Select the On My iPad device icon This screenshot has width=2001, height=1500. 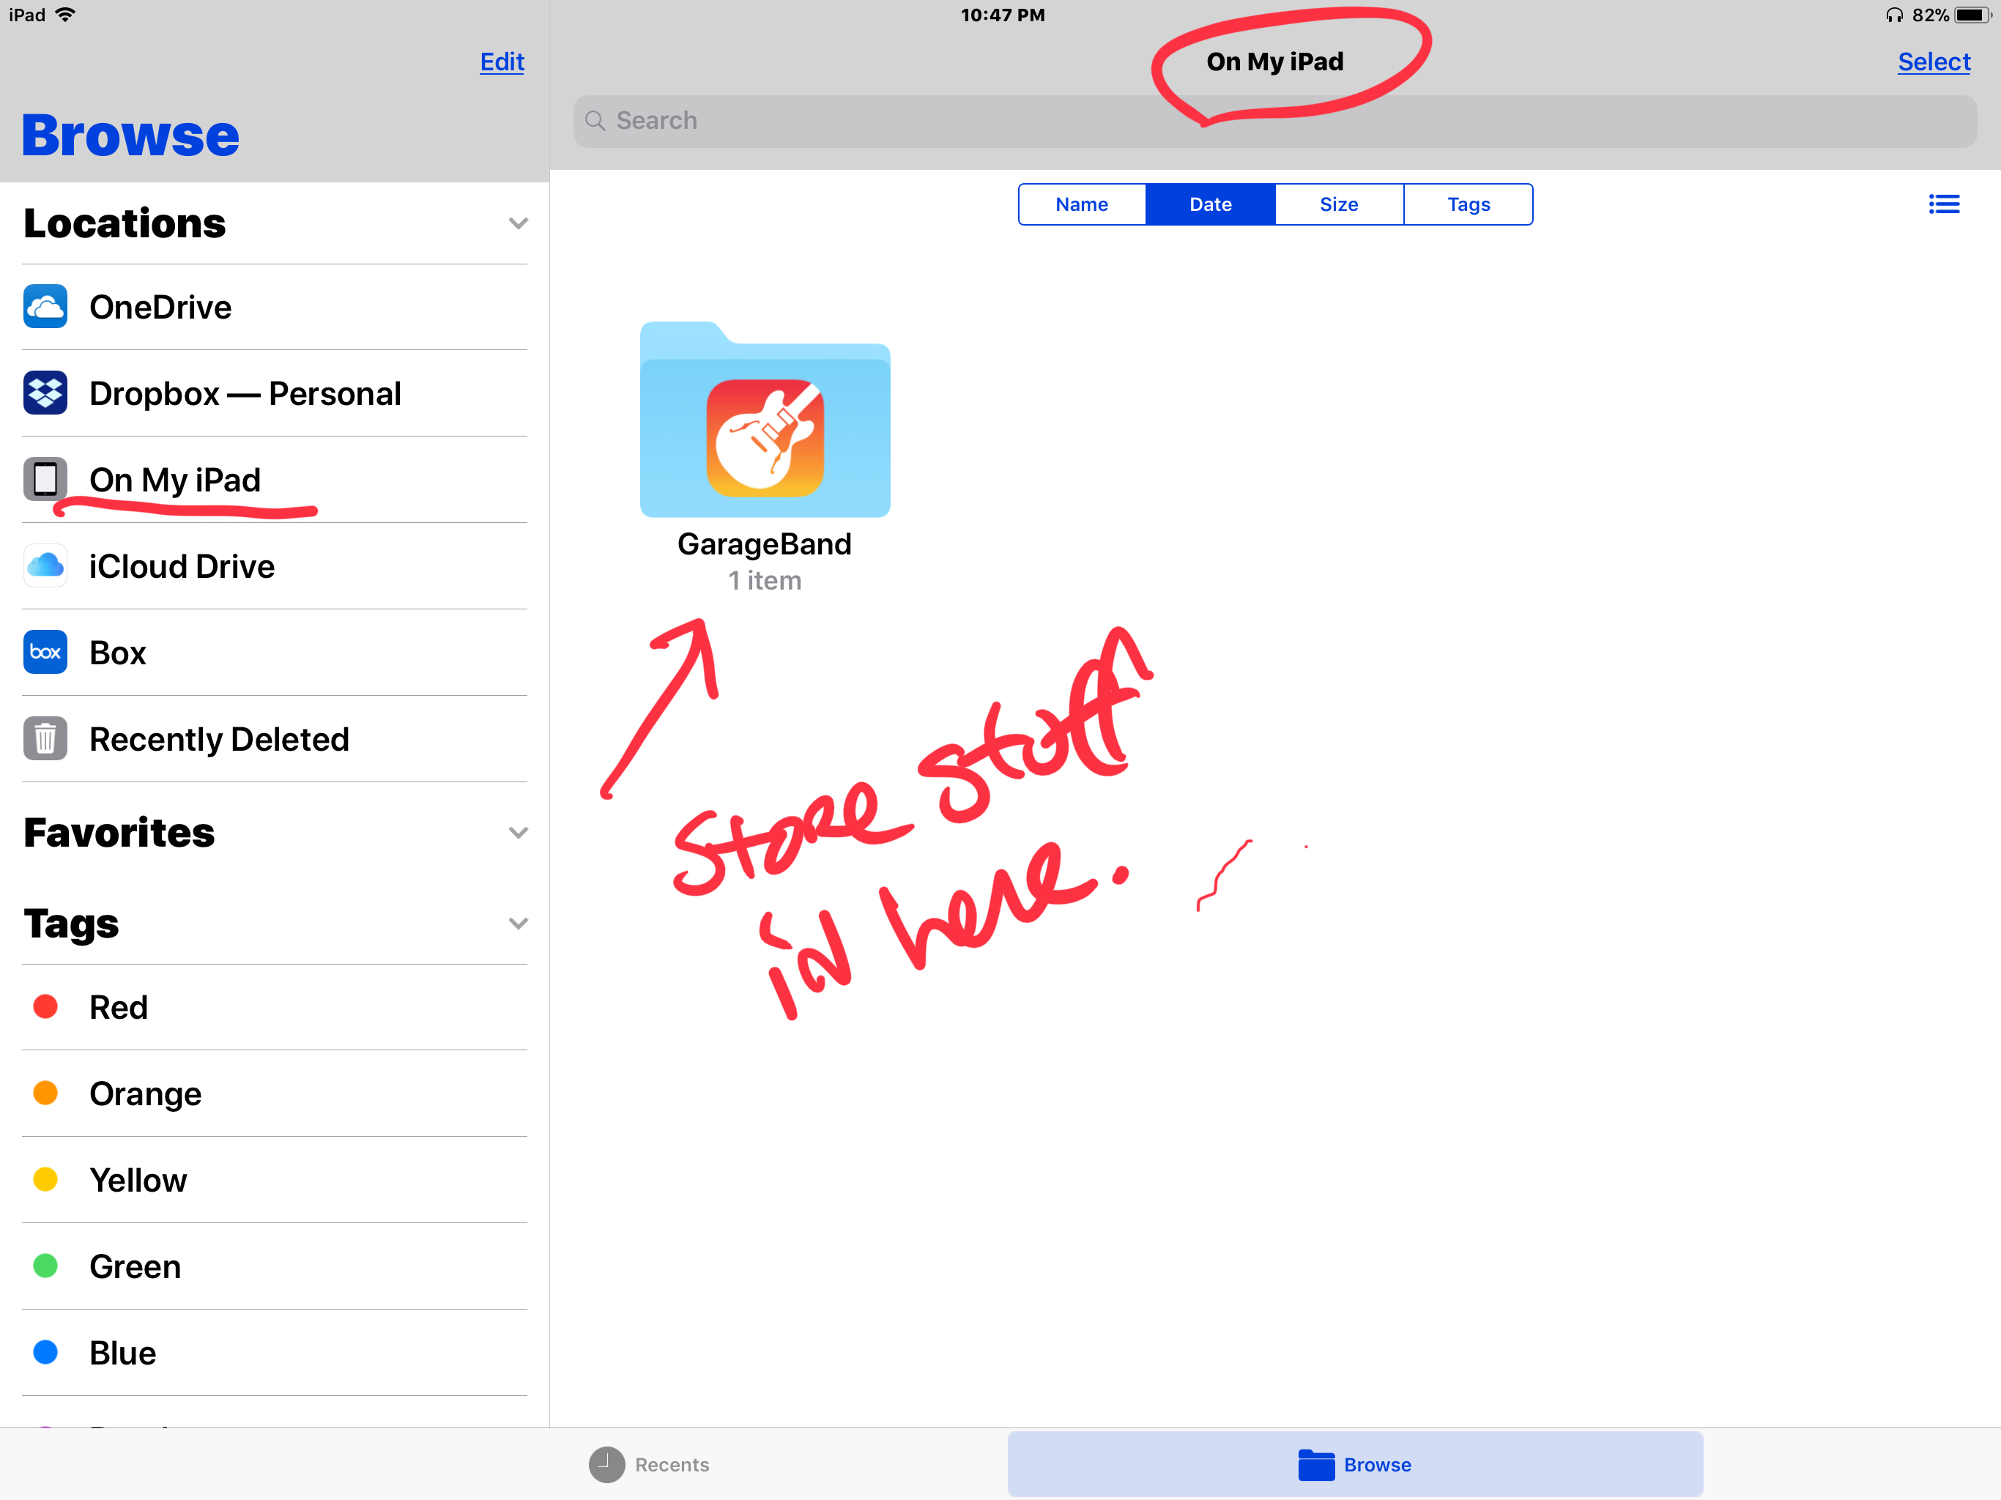tap(45, 480)
